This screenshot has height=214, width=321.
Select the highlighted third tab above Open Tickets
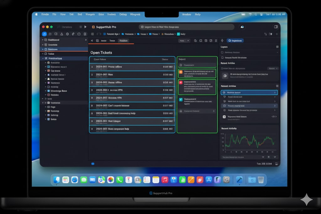124,41
